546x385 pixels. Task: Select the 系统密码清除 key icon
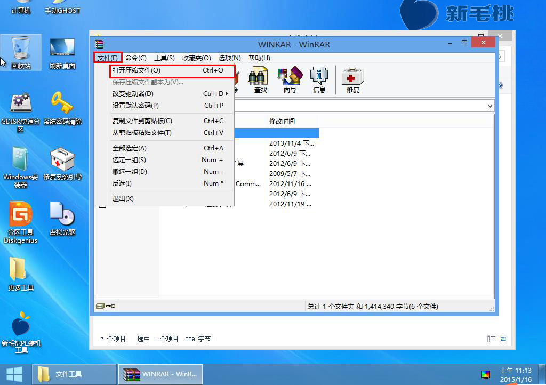click(x=62, y=108)
